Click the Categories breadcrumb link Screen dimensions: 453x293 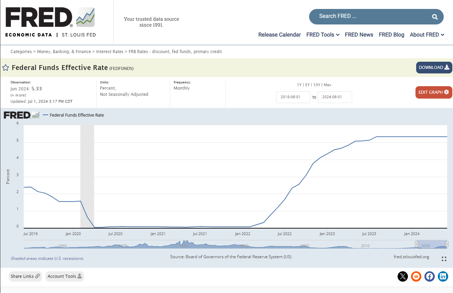click(x=21, y=52)
